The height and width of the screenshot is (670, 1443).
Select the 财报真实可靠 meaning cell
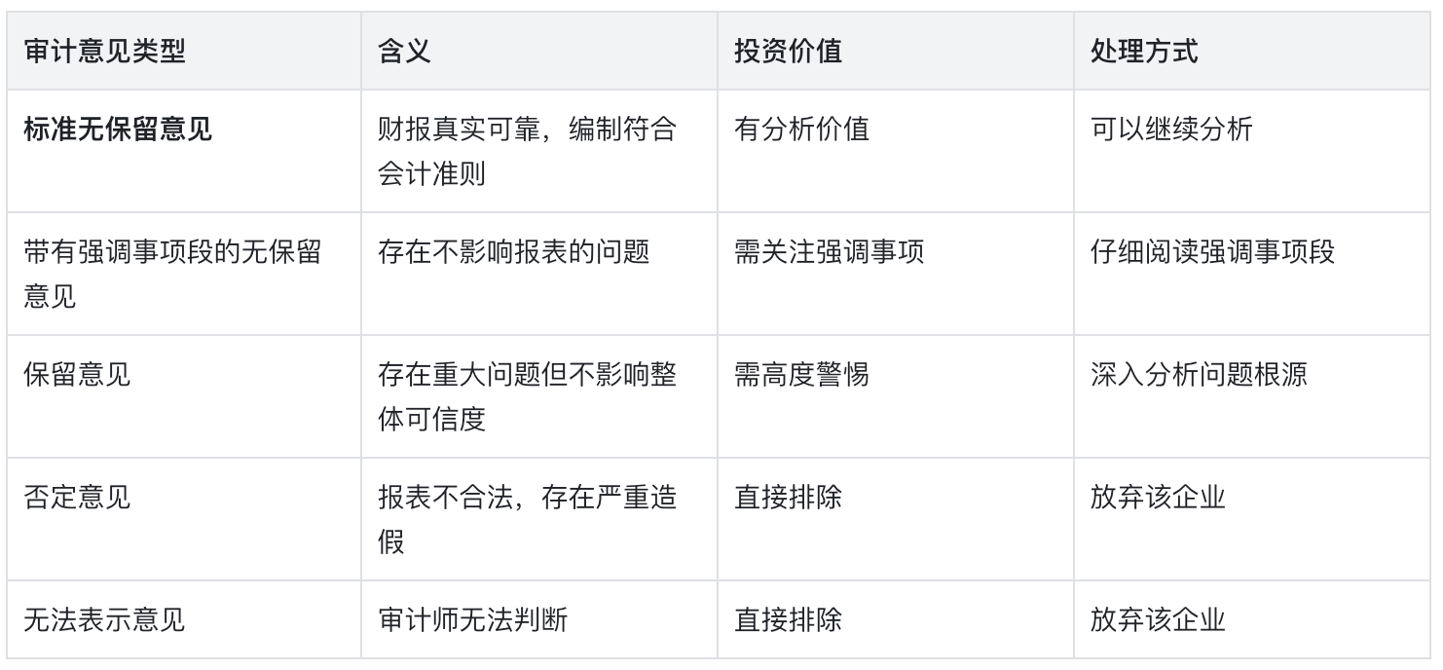pyautogui.click(x=539, y=151)
